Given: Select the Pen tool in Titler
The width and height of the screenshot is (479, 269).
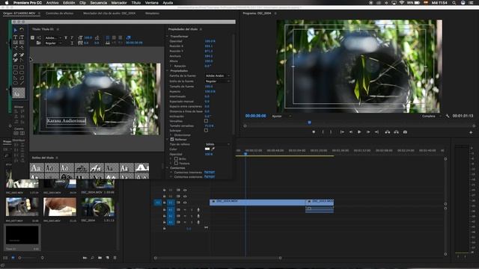Looking at the screenshot, I should (15, 55).
